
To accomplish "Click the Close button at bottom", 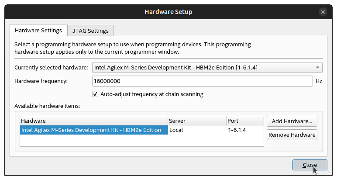I will (x=309, y=165).
